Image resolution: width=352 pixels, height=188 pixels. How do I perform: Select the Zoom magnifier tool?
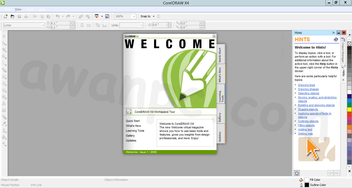(4, 57)
